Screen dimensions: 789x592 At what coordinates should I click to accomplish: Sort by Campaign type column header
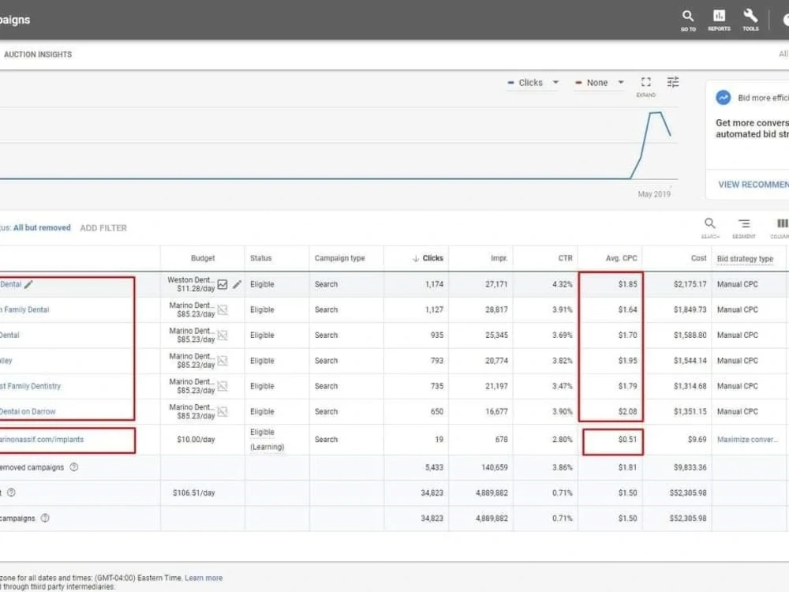[x=339, y=258]
